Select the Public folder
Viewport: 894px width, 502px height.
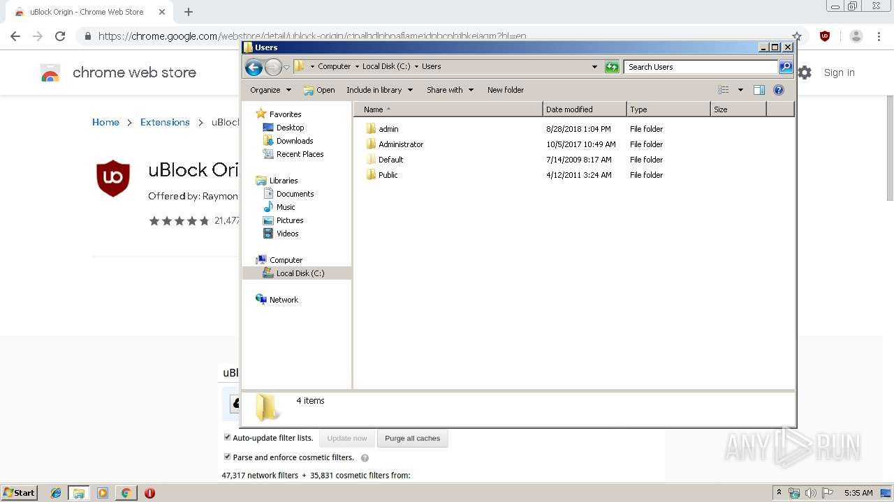tap(381, 175)
